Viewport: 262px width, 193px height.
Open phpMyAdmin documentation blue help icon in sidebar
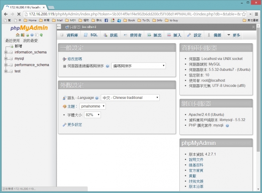(x=32, y=35)
